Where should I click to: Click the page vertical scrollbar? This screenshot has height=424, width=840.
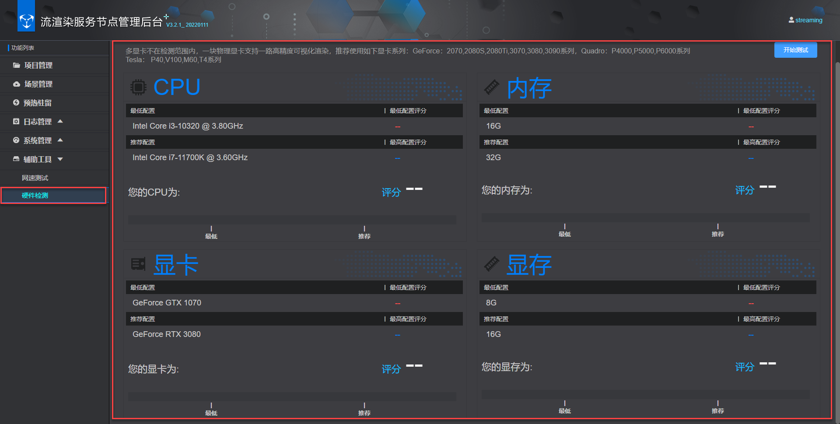click(837, 175)
